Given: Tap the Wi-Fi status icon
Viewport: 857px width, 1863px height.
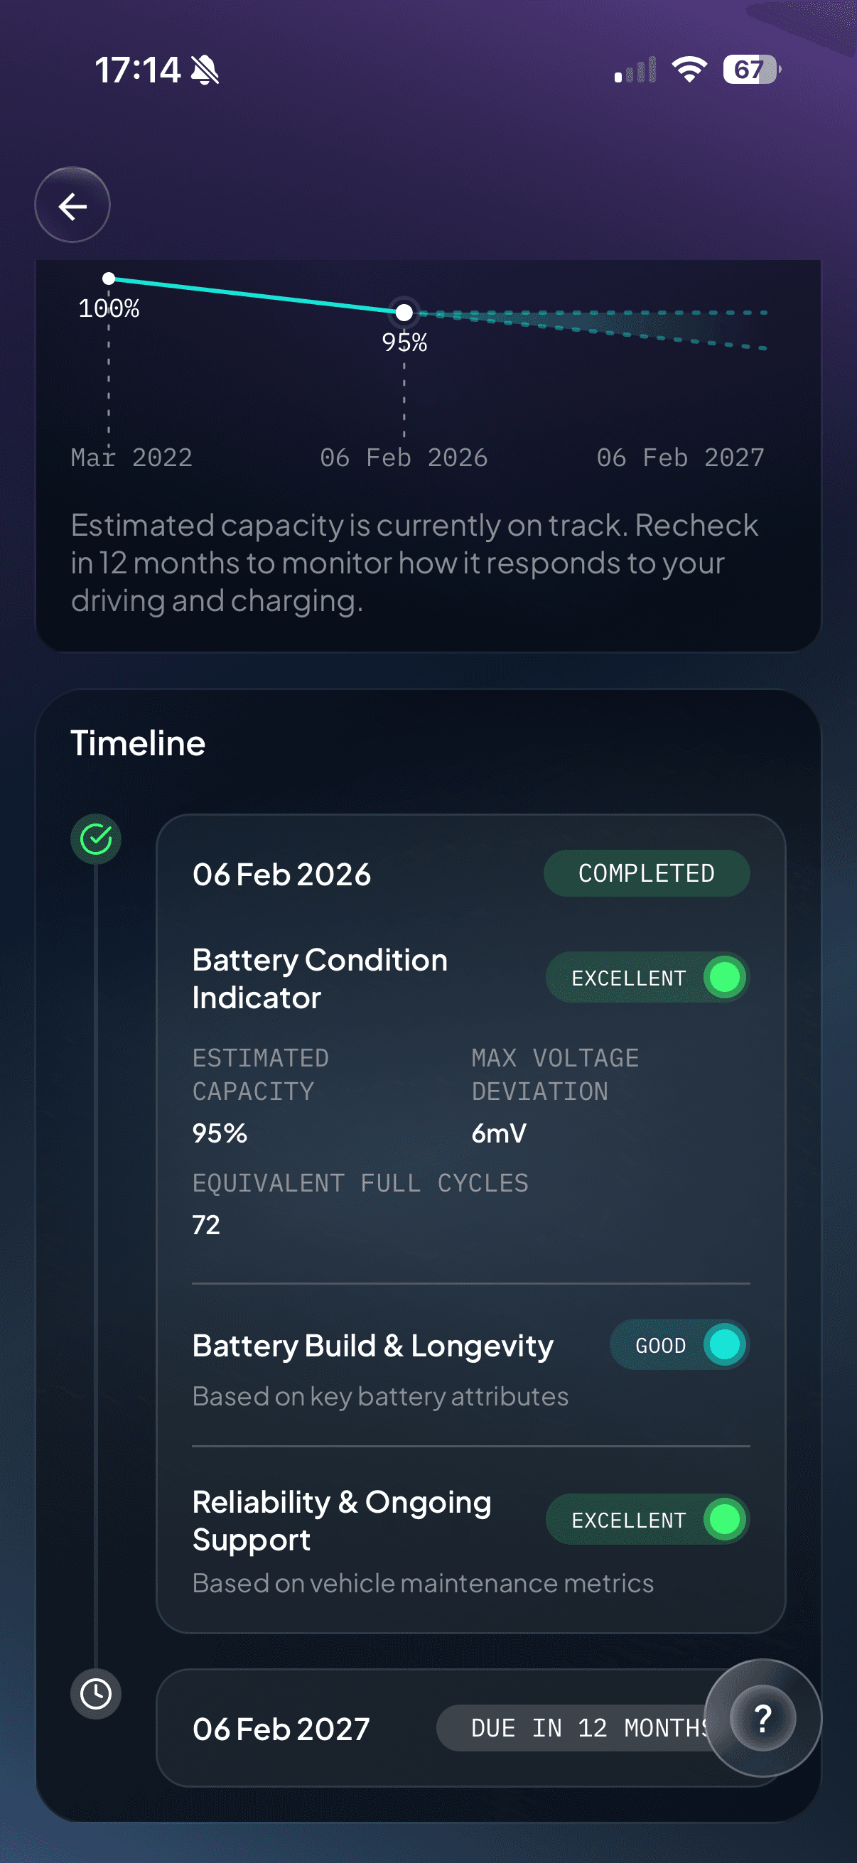Looking at the screenshot, I should [x=689, y=70].
